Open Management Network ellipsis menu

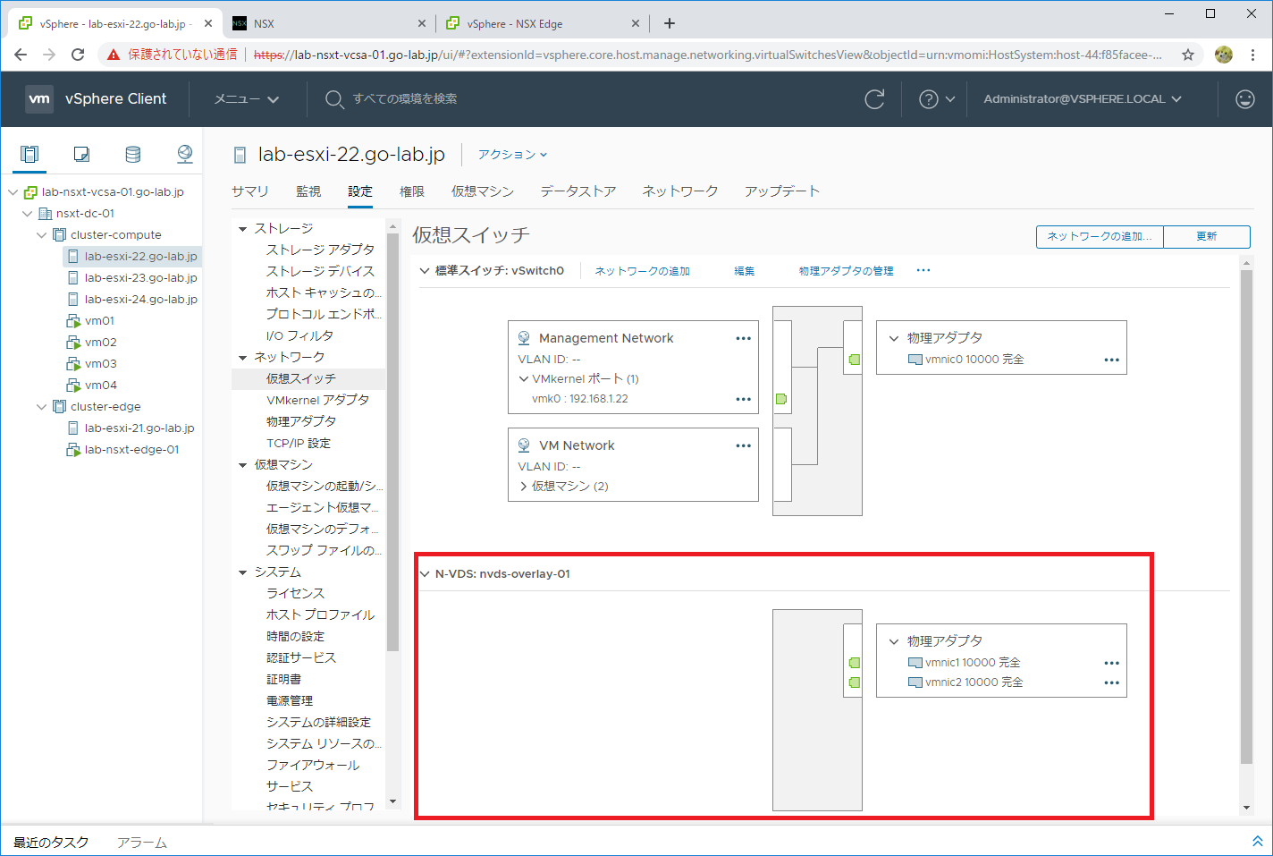click(744, 338)
